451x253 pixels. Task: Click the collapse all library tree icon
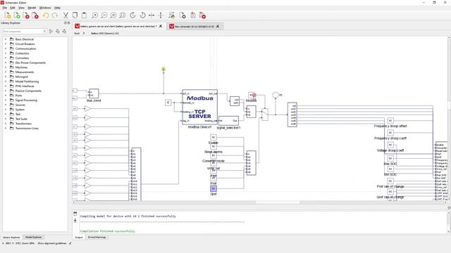point(64,31)
